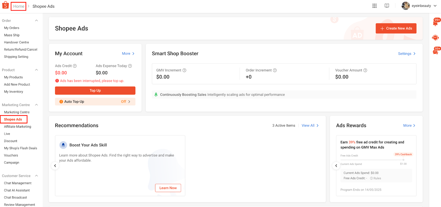This screenshot has height=207, width=441.
Task: Open My Inventory in sidebar
Action: coord(14,92)
